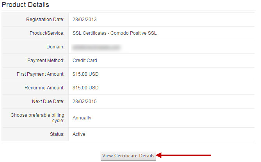Image resolution: width=261 pixels, height=162 pixels.
Task: Click the Product Details heading
Action: click(25, 5)
